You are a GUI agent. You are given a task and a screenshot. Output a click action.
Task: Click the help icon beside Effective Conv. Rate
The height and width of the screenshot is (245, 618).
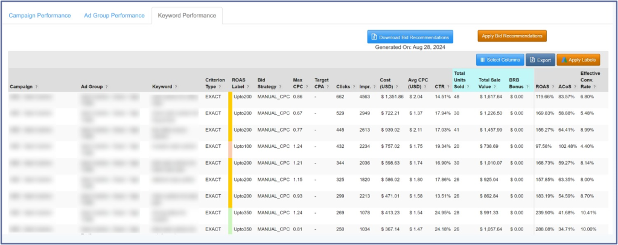point(594,87)
